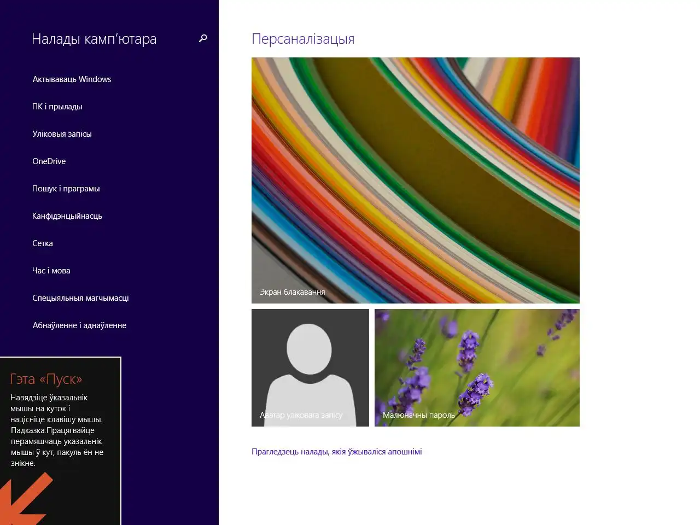Screen dimensions: 700x525
Task: Open Актываваць Windows settings
Action: [72, 79]
